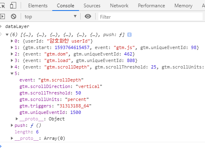
Task: Select the event: "gtm.scrollDepth" property line in item 5
Action: (51, 80)
